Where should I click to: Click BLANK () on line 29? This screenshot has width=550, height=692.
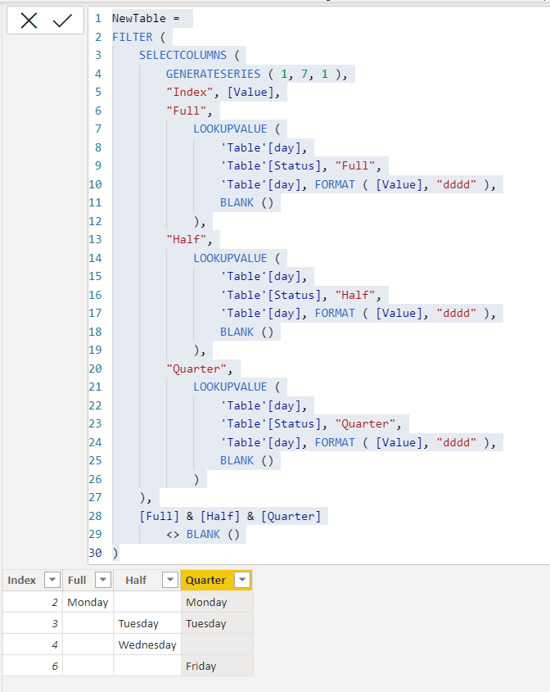tap(213, 535)
